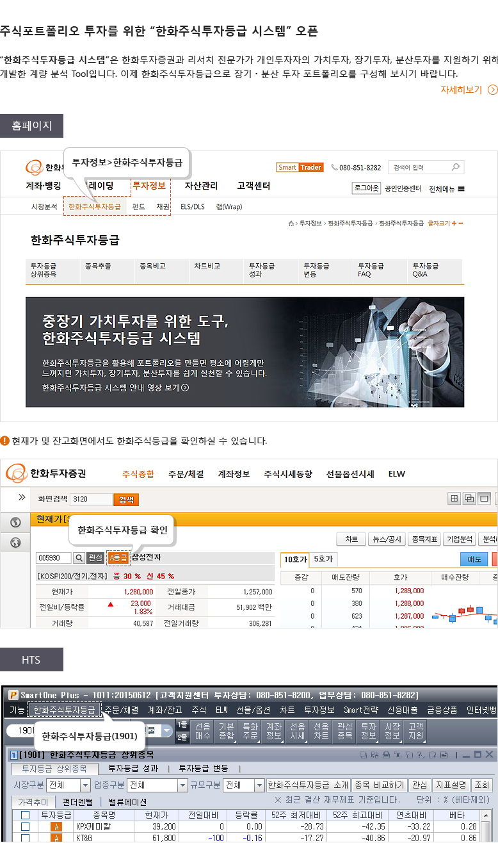The image size is (498, 843).
Task: Open the 전체메뉴 hamburger menu icon
Action: [461, 189]
